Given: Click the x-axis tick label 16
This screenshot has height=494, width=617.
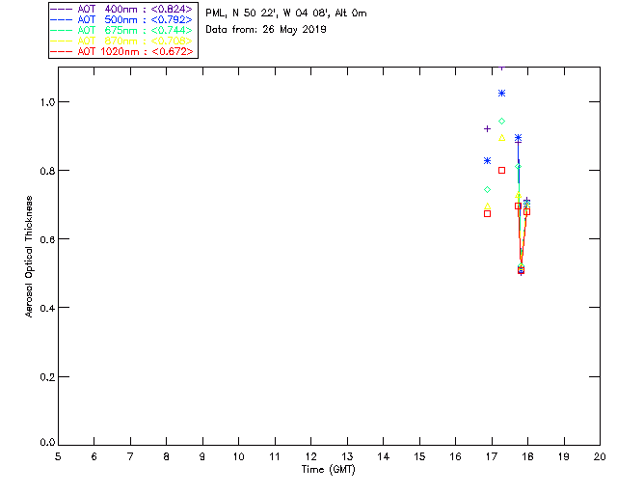Looking at the screenshot, I should pyautogui.click(x=455, y=456).
